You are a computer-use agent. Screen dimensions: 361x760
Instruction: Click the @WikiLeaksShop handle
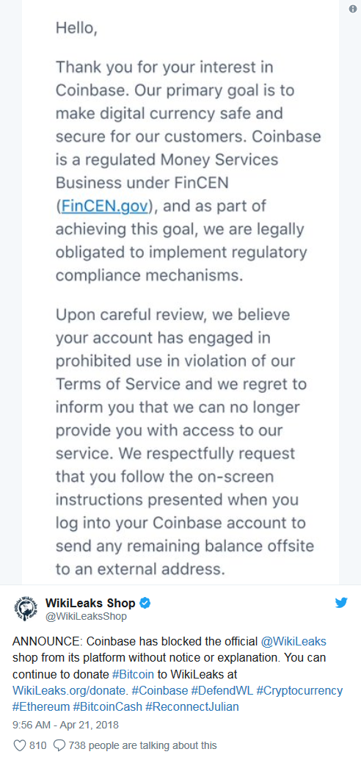click(86, 617)
